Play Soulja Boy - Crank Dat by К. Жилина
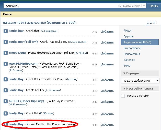The width and height of the screenshot is (161, 130). pyautogui.click(x=6, y=113)
